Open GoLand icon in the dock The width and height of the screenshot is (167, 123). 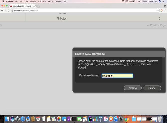pyautogui.click(x=90, y=119)
